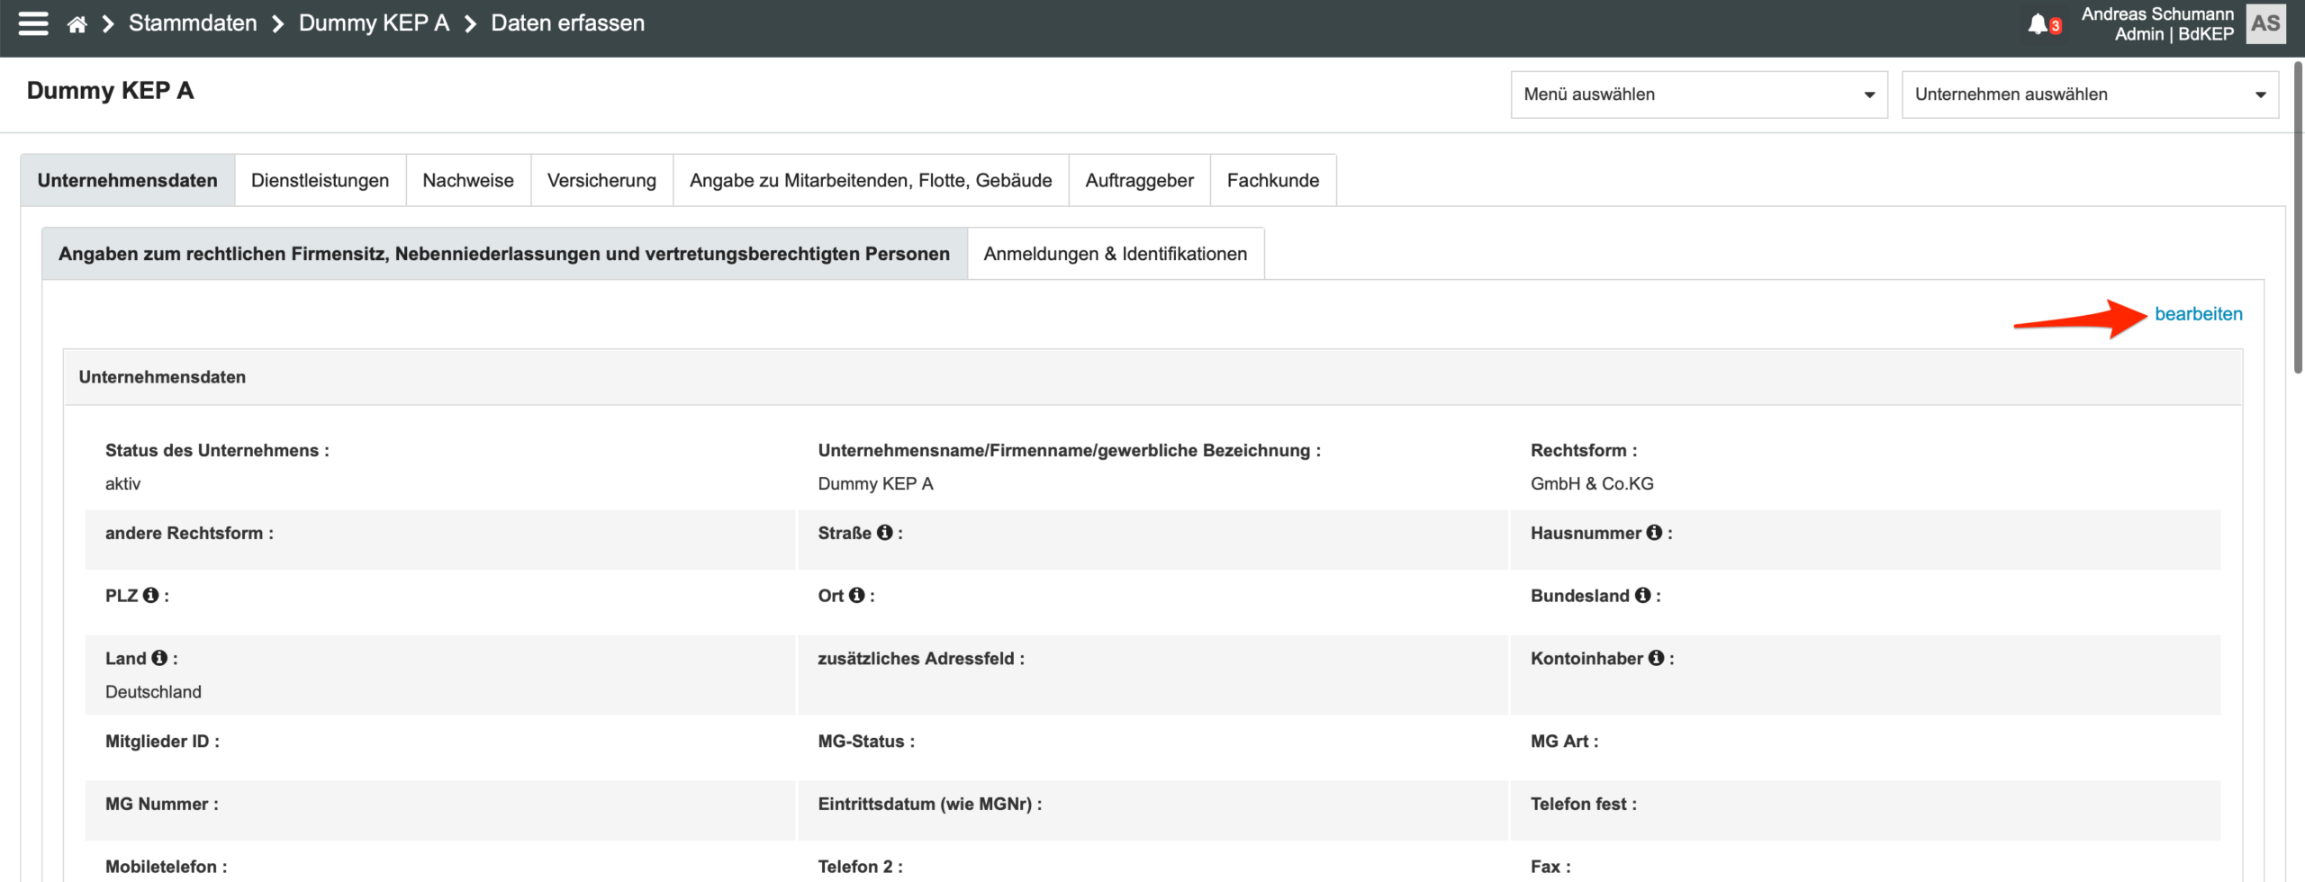Go to home via house icon
The width and height of the screenshot is (2305, 882).
click(77, 24)
